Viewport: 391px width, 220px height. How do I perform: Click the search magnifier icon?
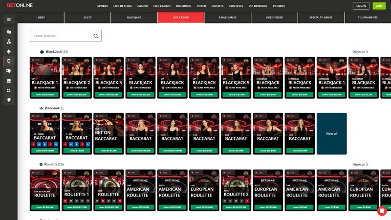tap(95, 36)
